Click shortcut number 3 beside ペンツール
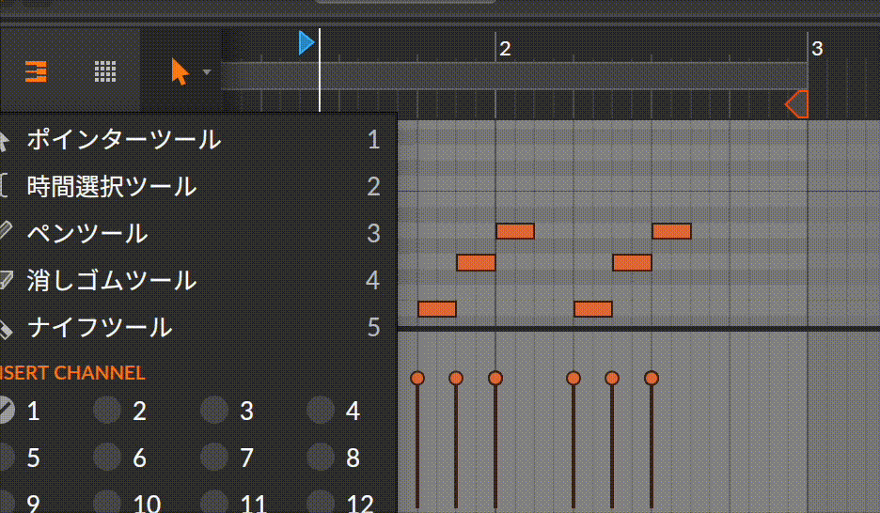Screen dimensions: 880x513 coord(373,233)
